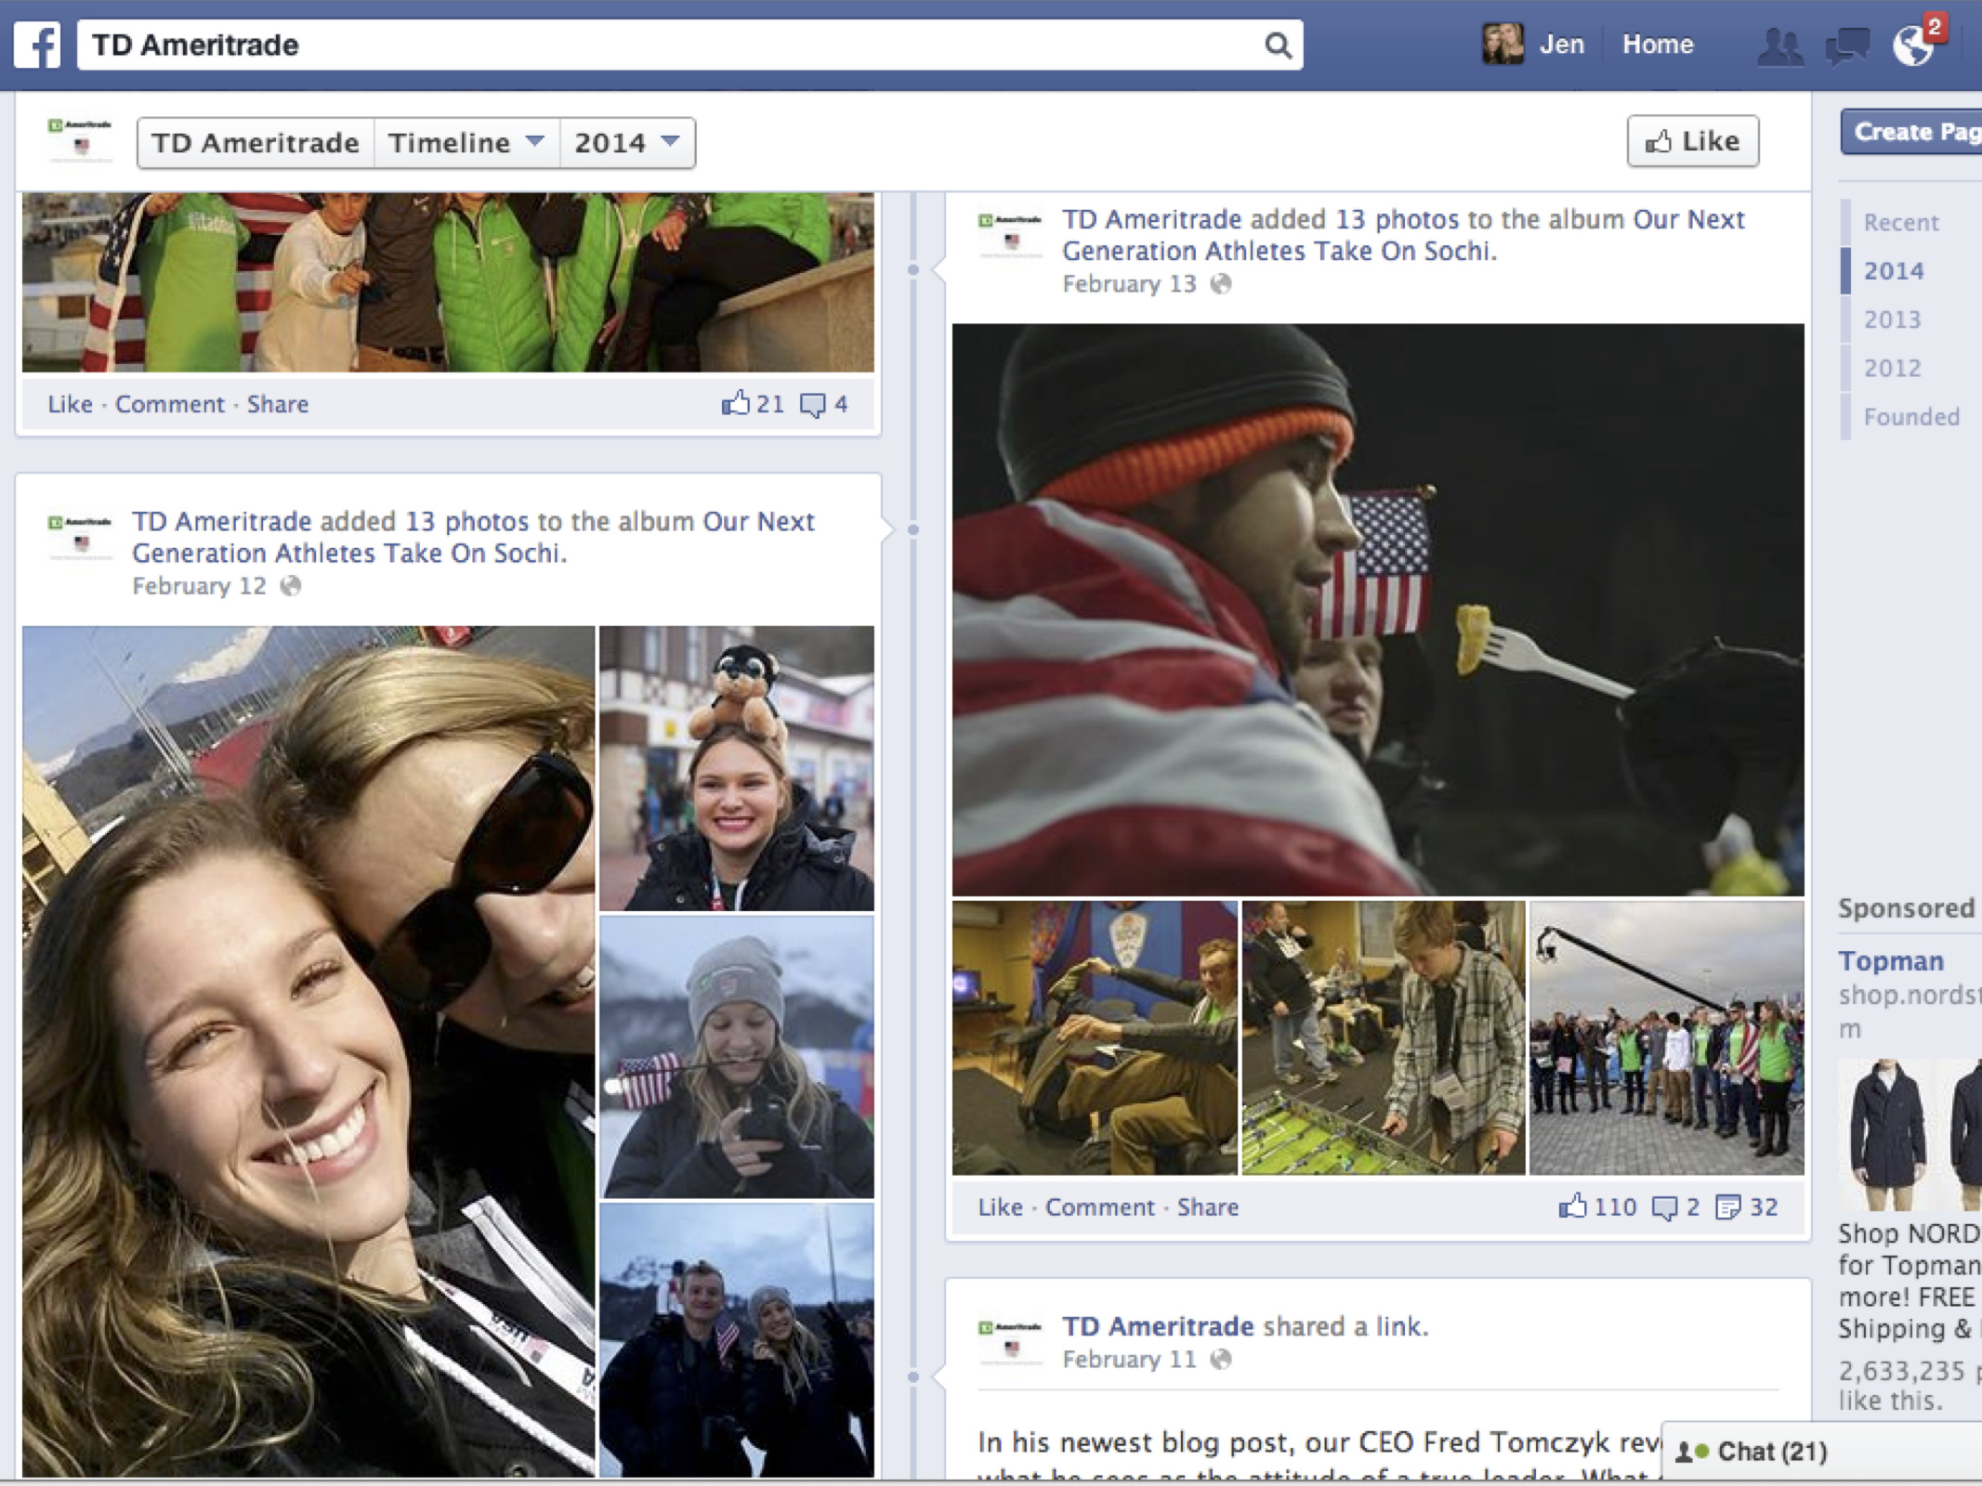The height and width of the screenshot is (1486, 1982).
Task: Expand the Chat (21) bar
Action: pos(1770,1452)
